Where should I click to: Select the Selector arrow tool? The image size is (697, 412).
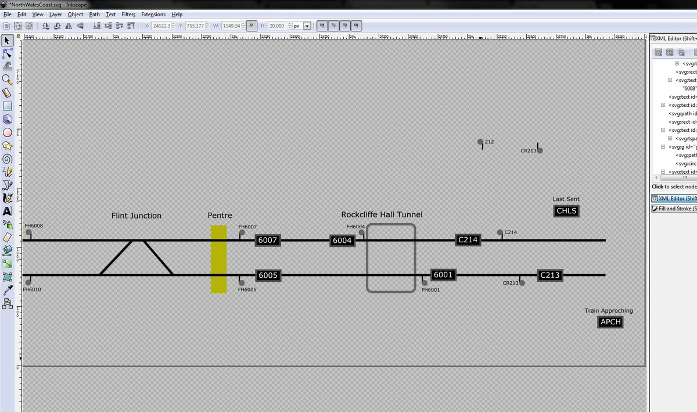click(8, 41)
